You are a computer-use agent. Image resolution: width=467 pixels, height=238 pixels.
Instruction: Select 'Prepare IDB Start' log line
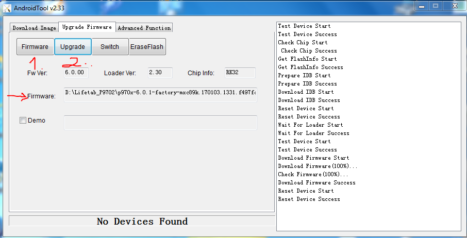[x=304, y=75]
